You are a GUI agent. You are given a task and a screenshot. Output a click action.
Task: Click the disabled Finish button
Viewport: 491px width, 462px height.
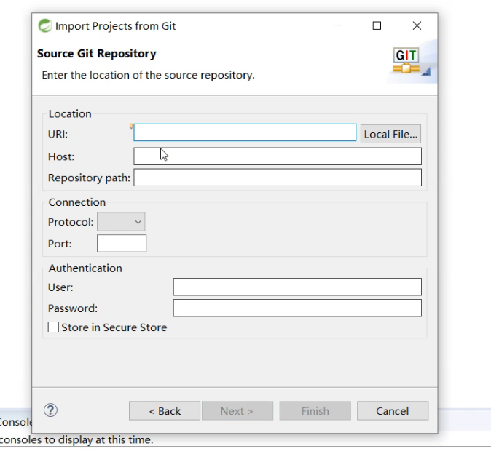(x=315, y=410)
